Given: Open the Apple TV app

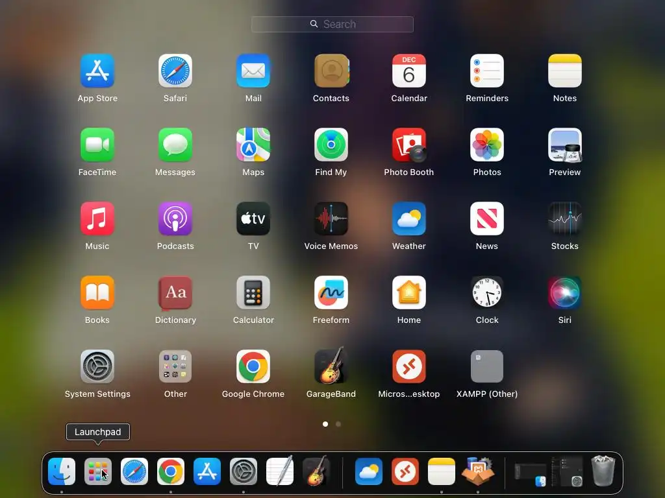Looking at the screenshot, I should pyautogui.click(x=253, y=219).
